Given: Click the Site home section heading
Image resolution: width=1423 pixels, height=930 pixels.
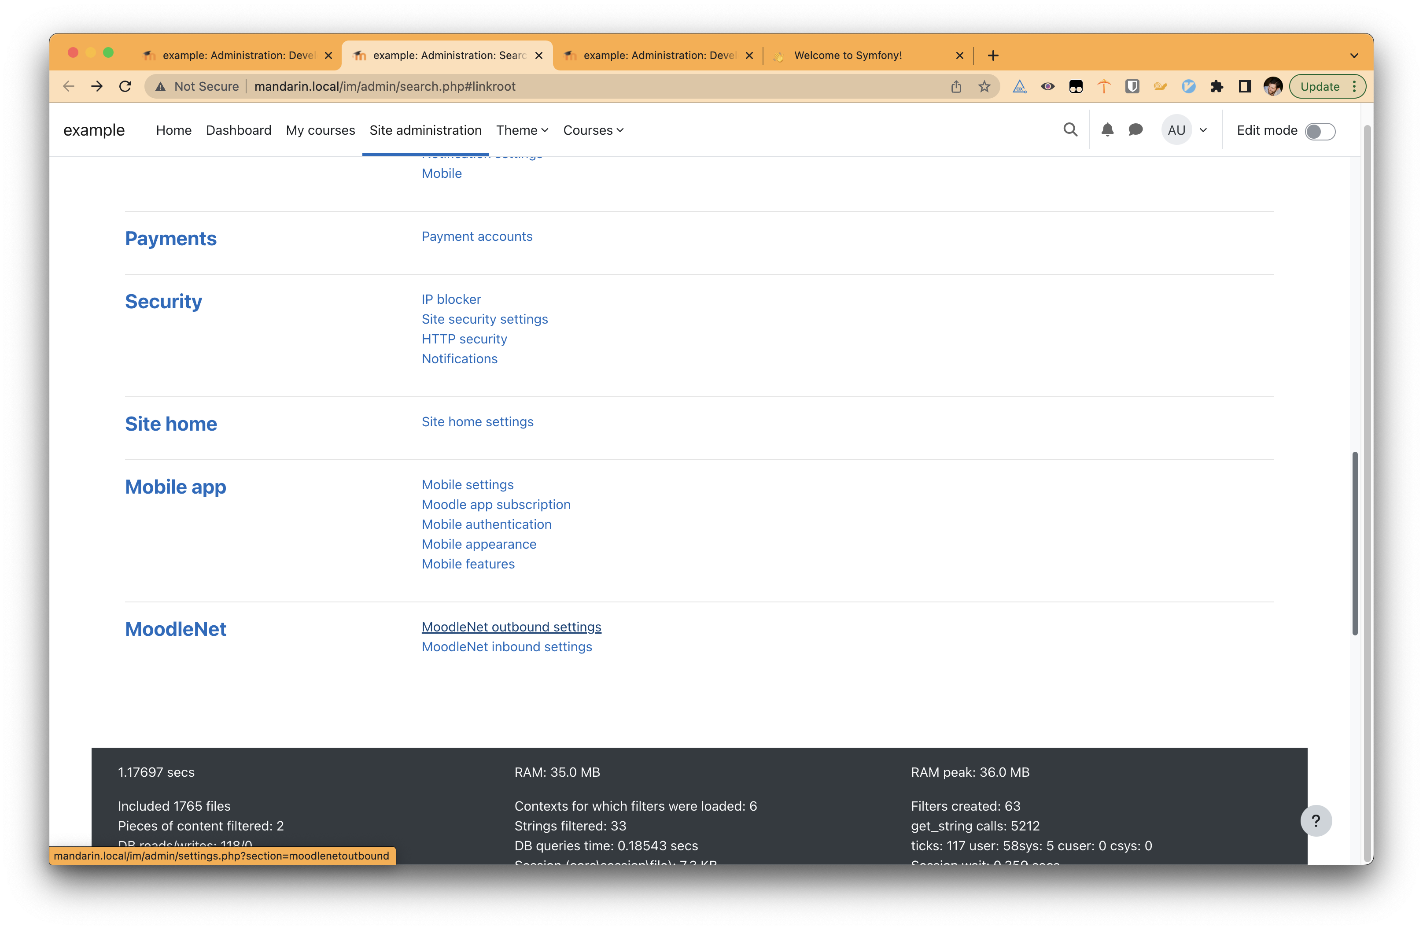Looking at the screenshot, I should 170,424.
